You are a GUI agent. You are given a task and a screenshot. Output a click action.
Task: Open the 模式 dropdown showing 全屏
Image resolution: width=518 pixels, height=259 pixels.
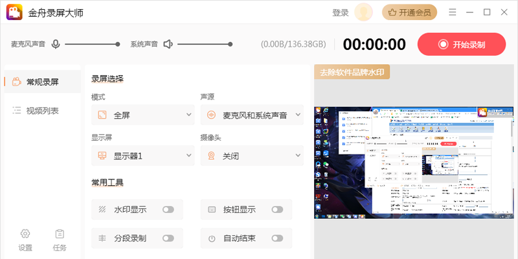coord(143,115)
